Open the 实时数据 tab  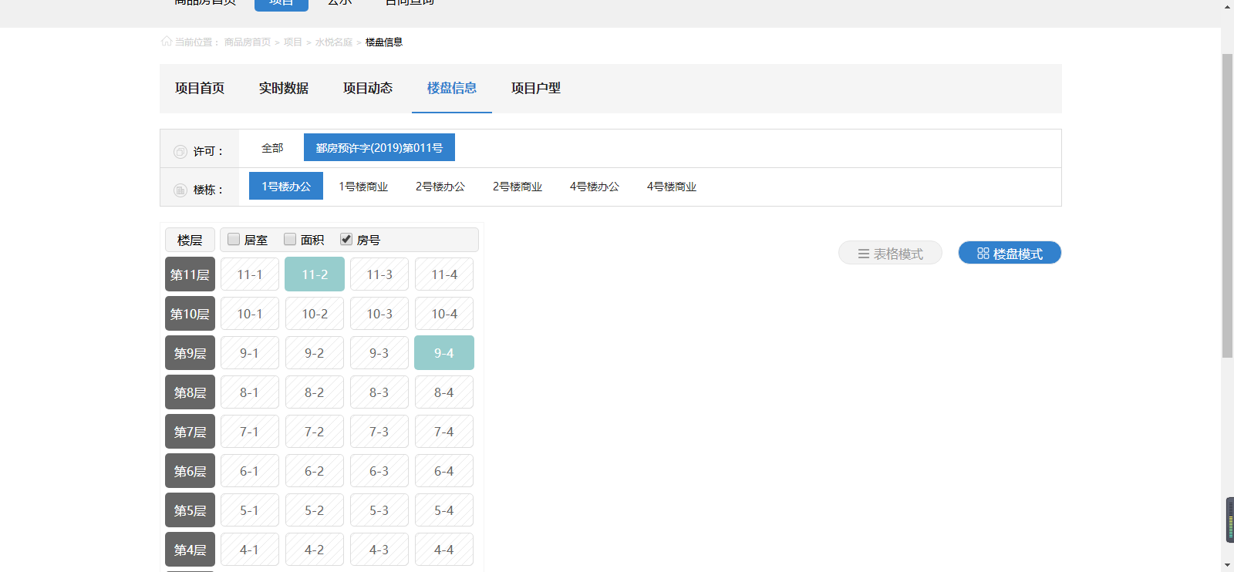pos(284,89)
